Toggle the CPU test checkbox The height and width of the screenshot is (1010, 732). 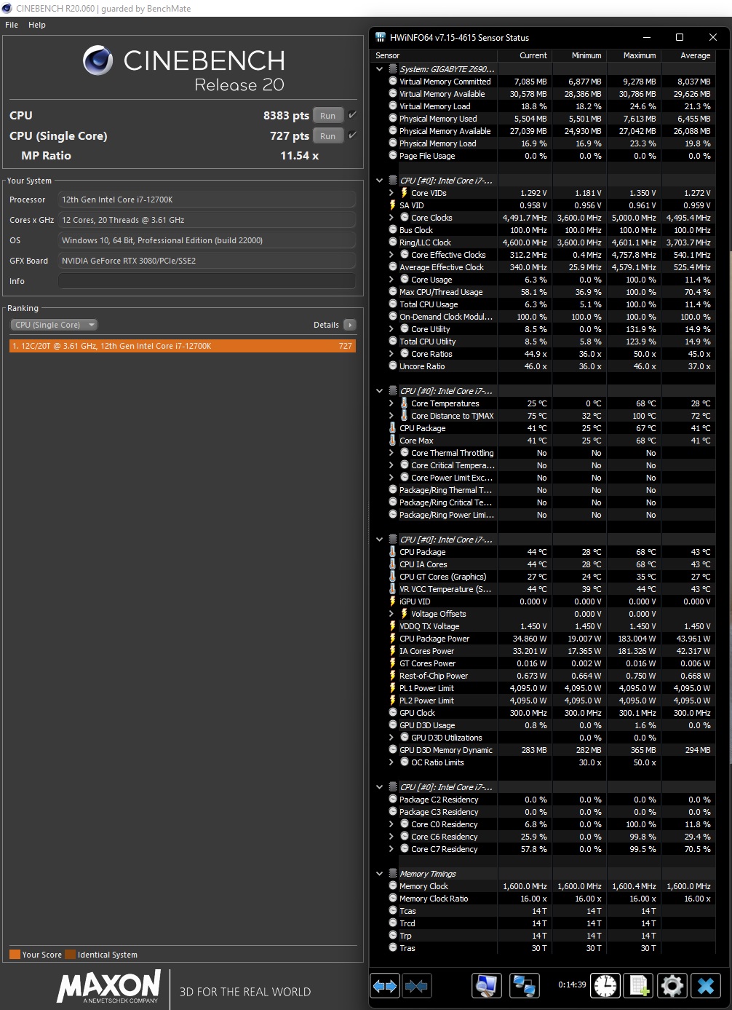coord(352,115)
